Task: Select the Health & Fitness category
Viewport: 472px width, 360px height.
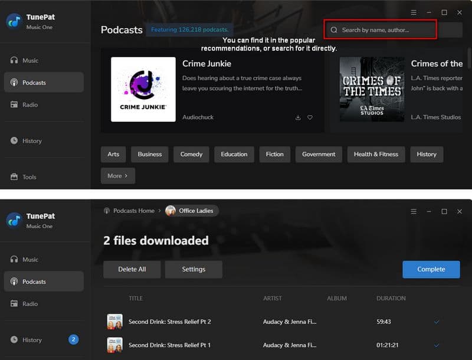Action: tap(376, 154)
